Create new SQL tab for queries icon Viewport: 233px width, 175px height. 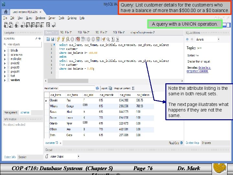point(6,25)
